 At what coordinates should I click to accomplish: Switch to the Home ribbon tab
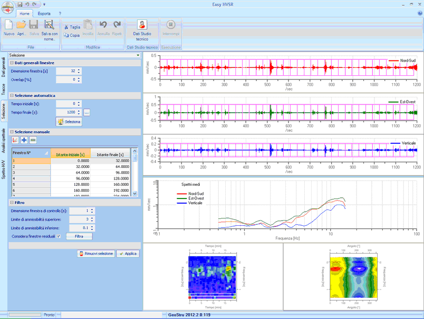coord(24,14)
